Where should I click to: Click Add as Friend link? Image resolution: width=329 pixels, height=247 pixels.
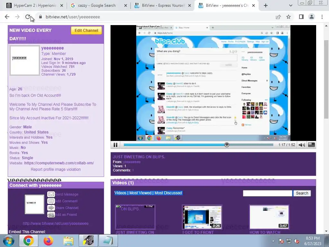point(66,215)
